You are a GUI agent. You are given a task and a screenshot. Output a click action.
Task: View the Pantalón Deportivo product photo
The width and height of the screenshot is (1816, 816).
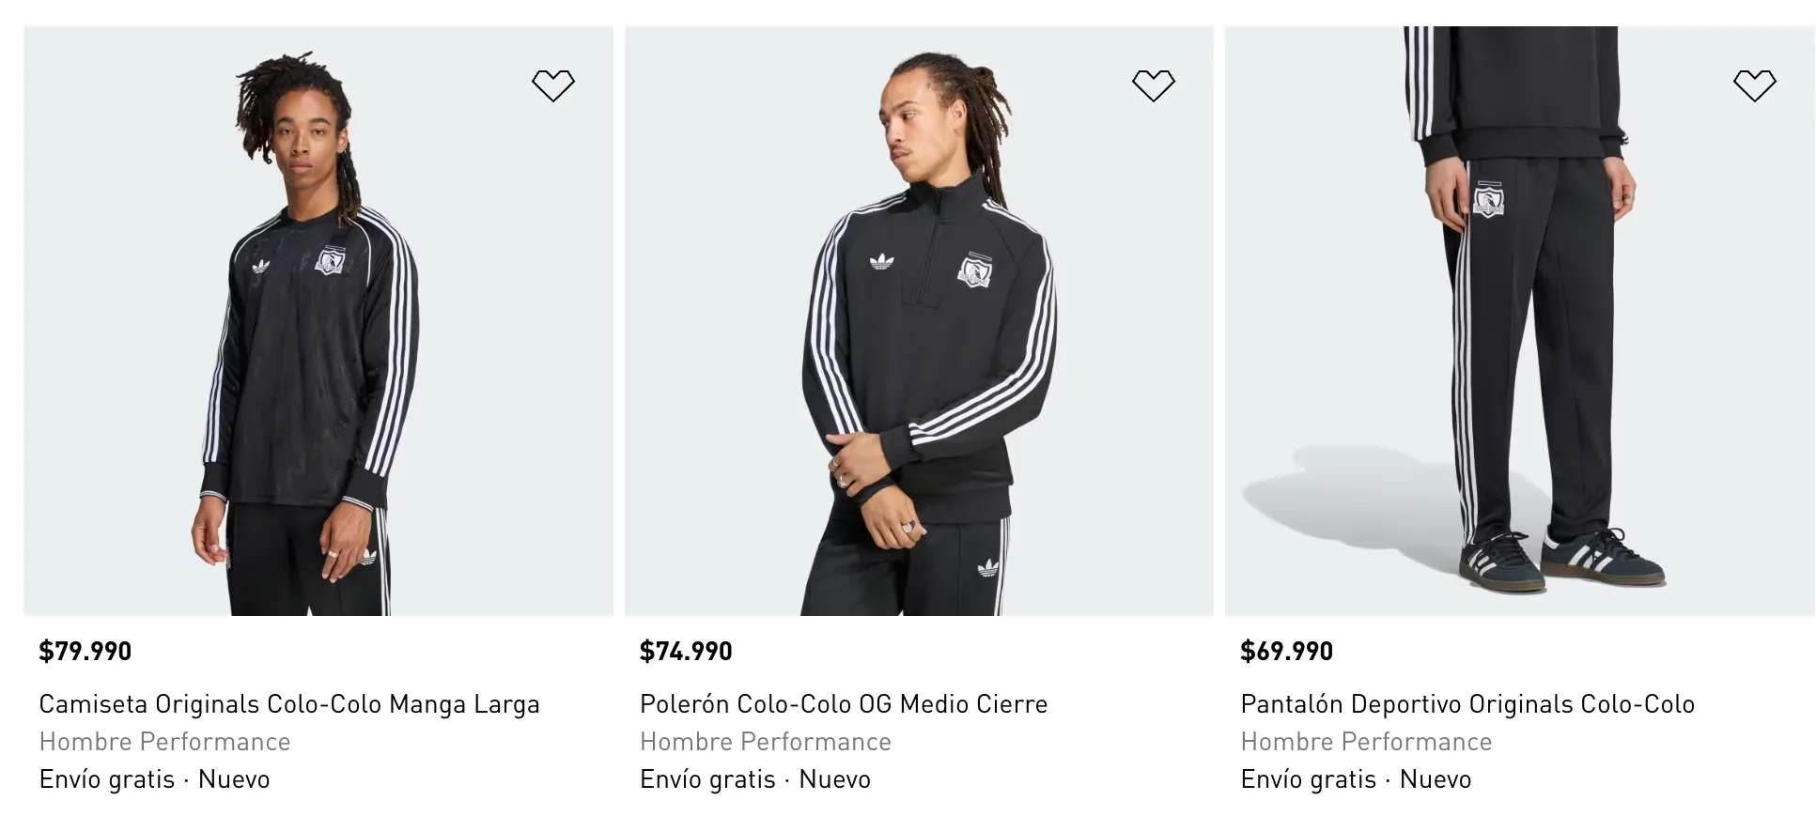click(x=1520, y=321)
